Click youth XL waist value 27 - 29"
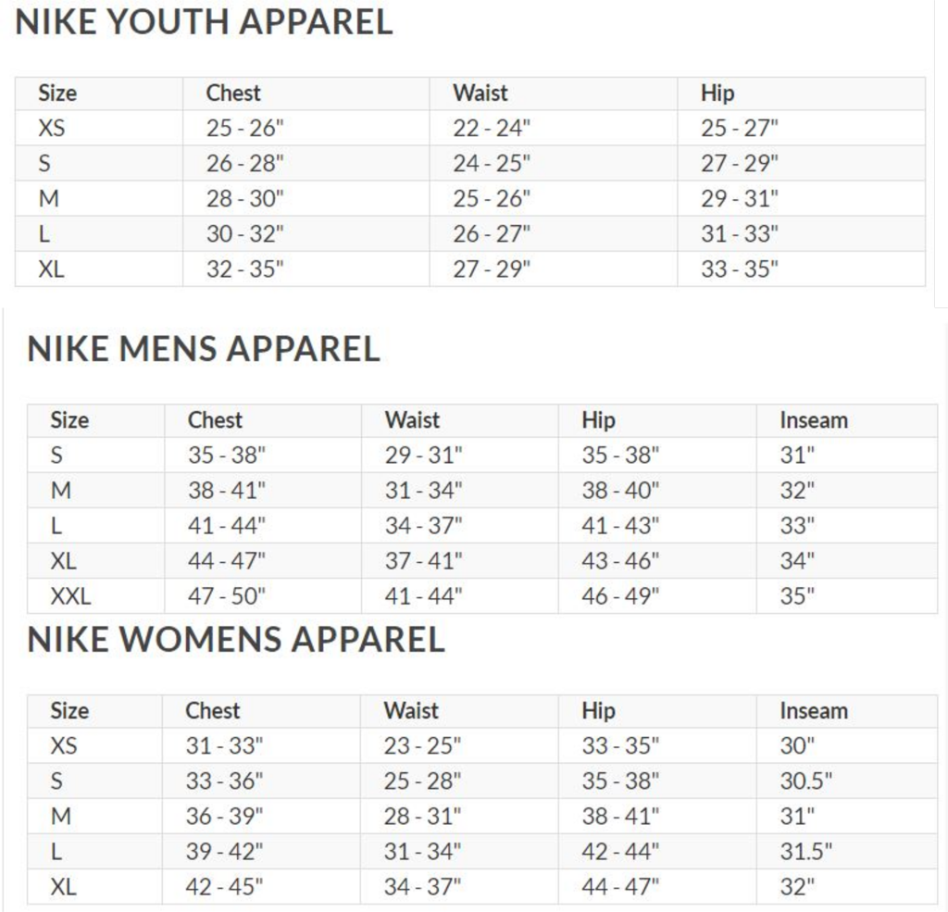This screenshot has width=948, height=912. pos(492,269)
